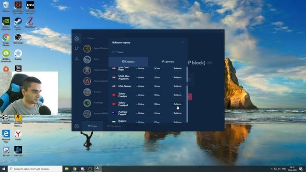Viewport: 306px width, 172px height.
Task: Select Aion in the games list
Action: tap(96, 59)
